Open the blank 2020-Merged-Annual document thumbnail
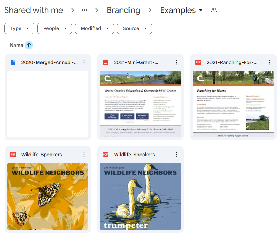The image size is (279, 247). [x=48, y=104]
